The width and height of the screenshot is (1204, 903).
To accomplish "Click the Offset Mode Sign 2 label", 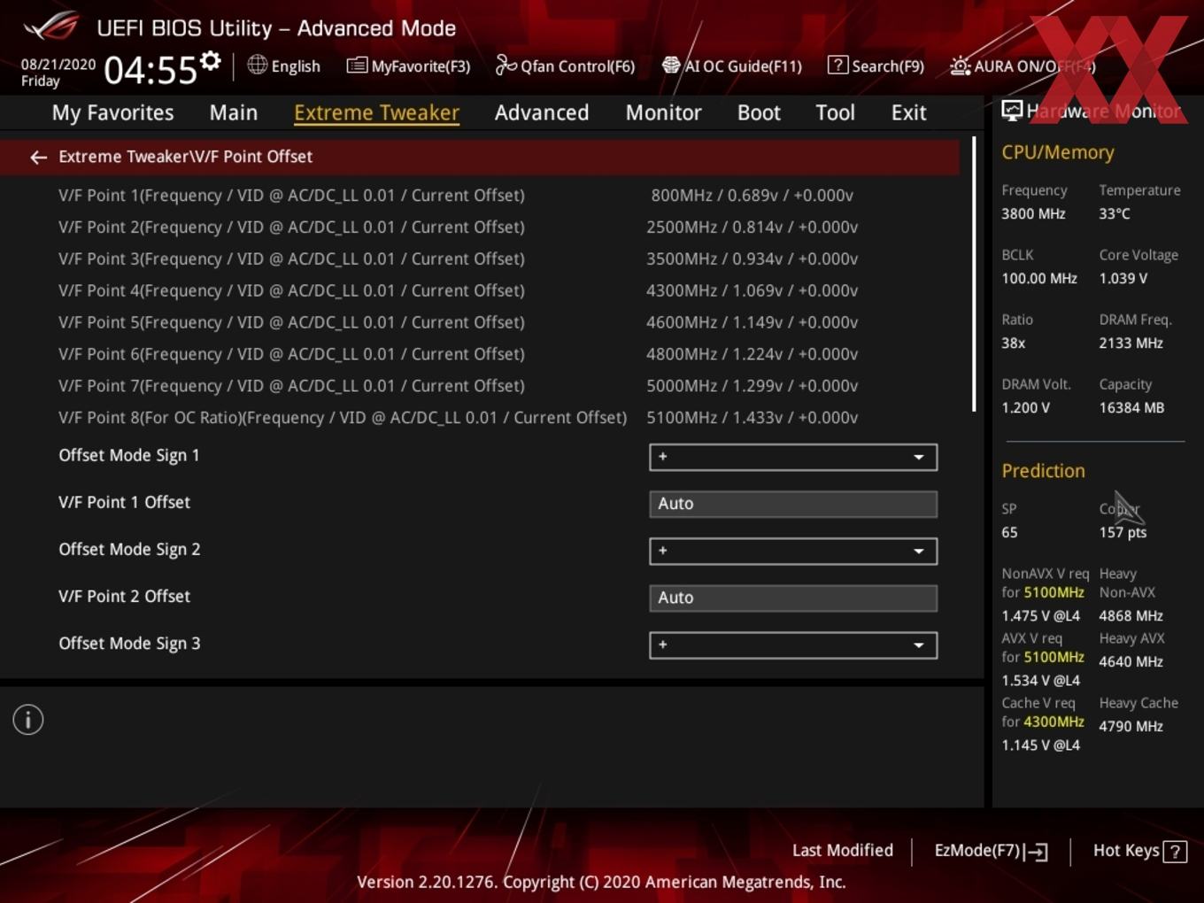I will pyautogui.click(x=129, y=549).
